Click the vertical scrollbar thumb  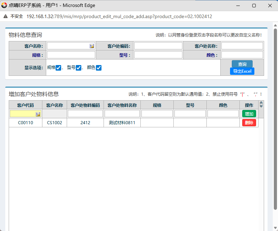tap(275, 119)
